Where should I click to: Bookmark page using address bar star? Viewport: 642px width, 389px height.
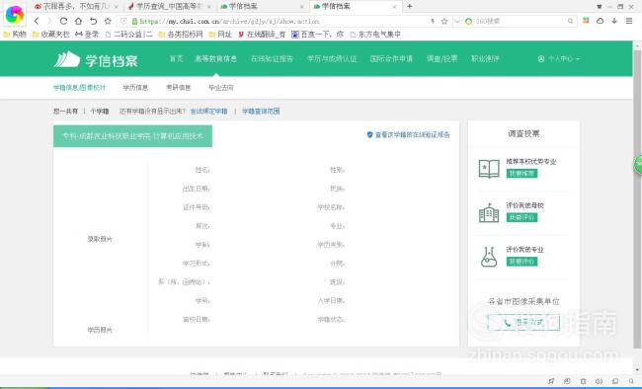[x=444, y=21]
